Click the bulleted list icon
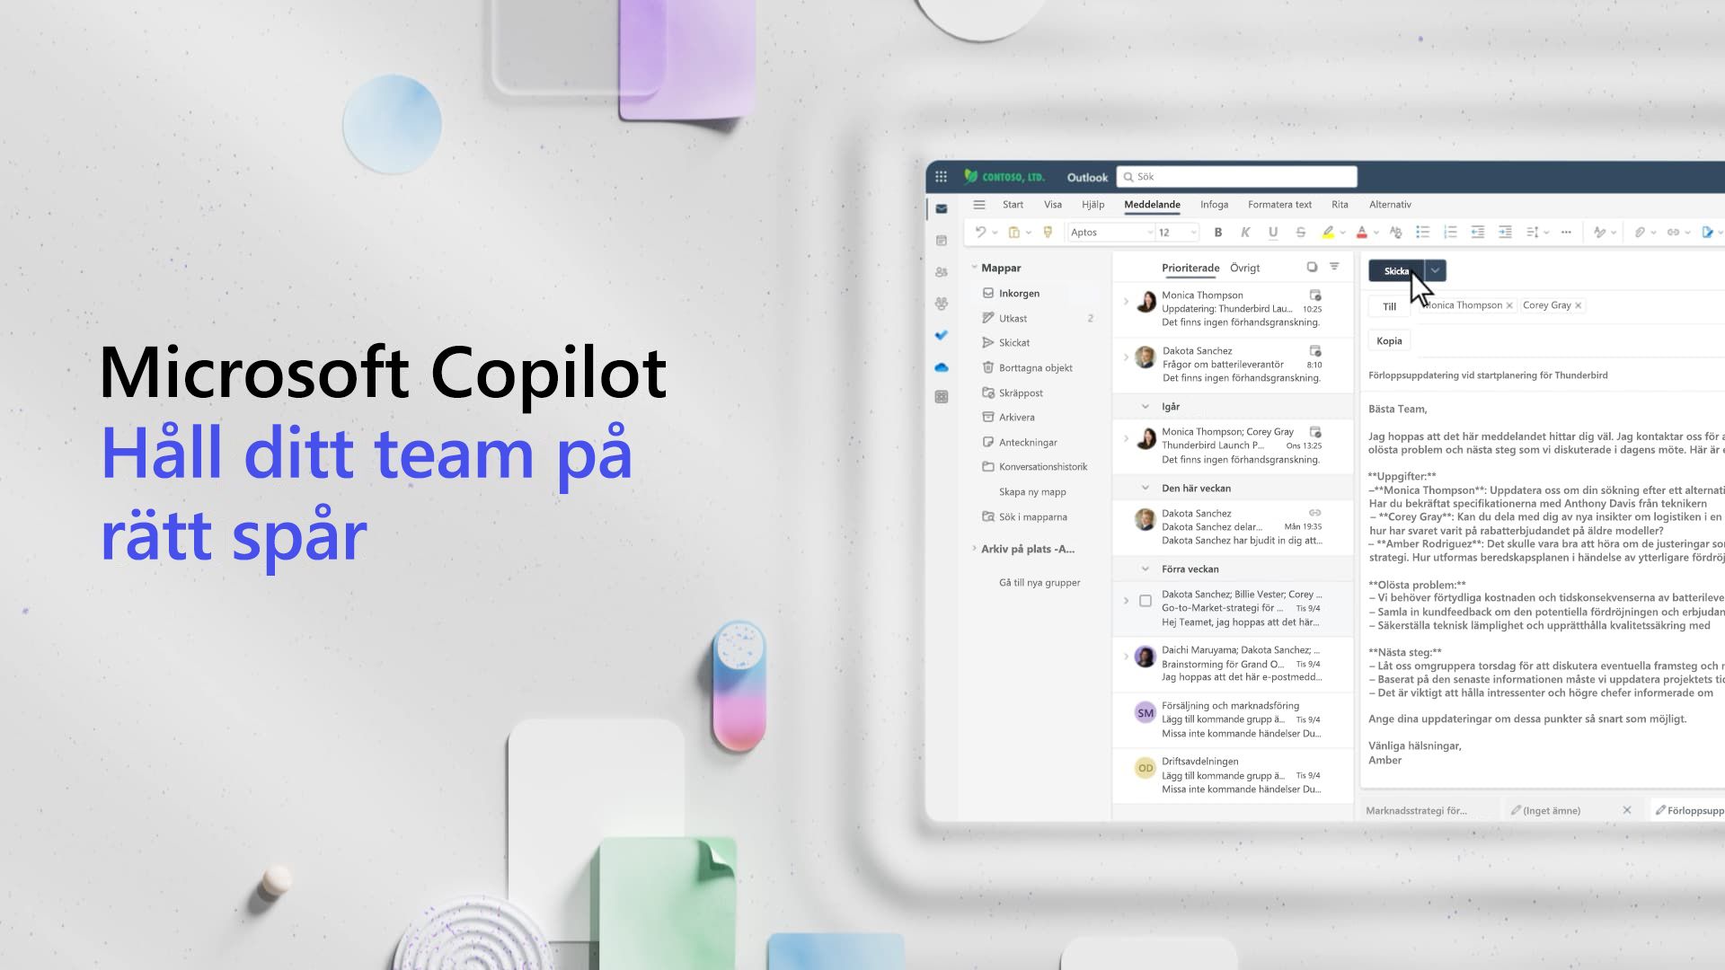This screenshot has width=1725, height=970. [1421, 231]
